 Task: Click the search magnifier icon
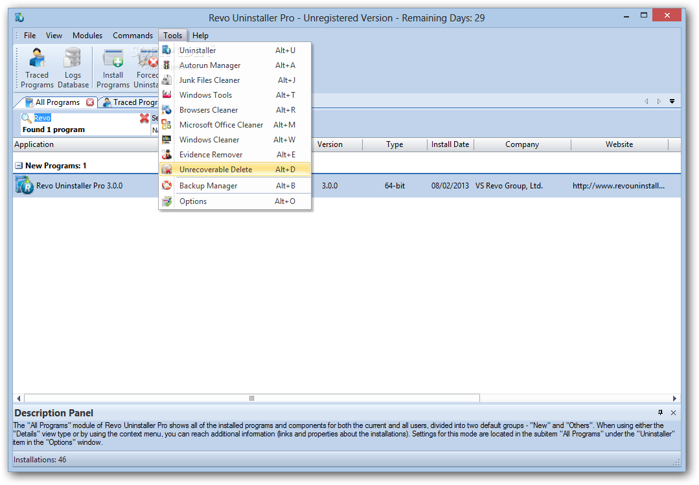(27, 118)
